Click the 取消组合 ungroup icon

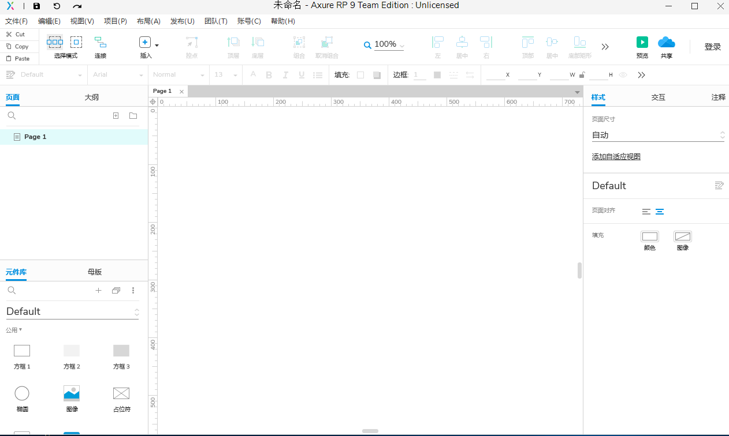point(327,42)
